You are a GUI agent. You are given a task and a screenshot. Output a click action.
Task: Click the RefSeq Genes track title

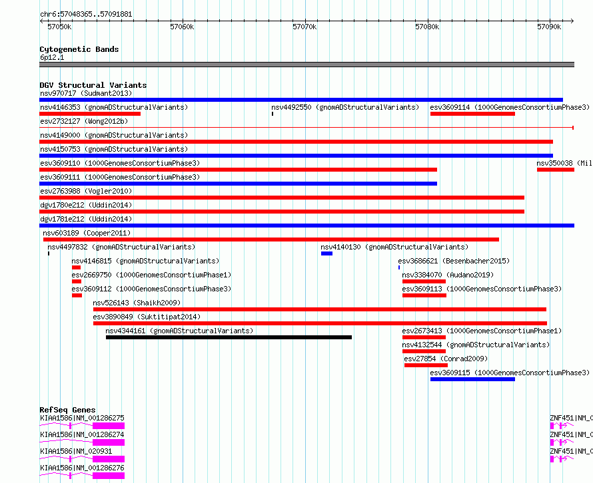click(67, 410)
